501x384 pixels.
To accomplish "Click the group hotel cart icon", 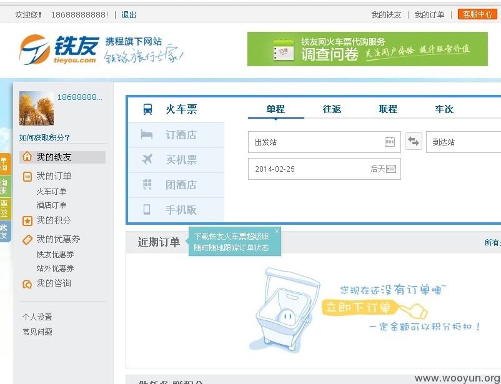I will (147, 184).
